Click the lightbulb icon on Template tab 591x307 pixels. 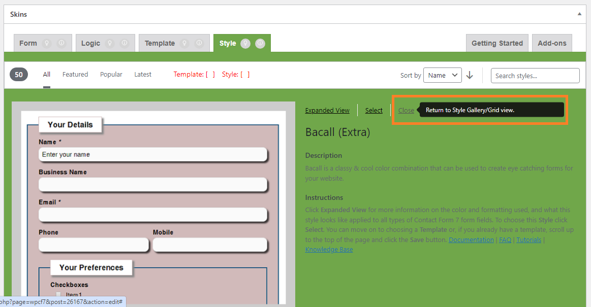[x=185, y=44]
